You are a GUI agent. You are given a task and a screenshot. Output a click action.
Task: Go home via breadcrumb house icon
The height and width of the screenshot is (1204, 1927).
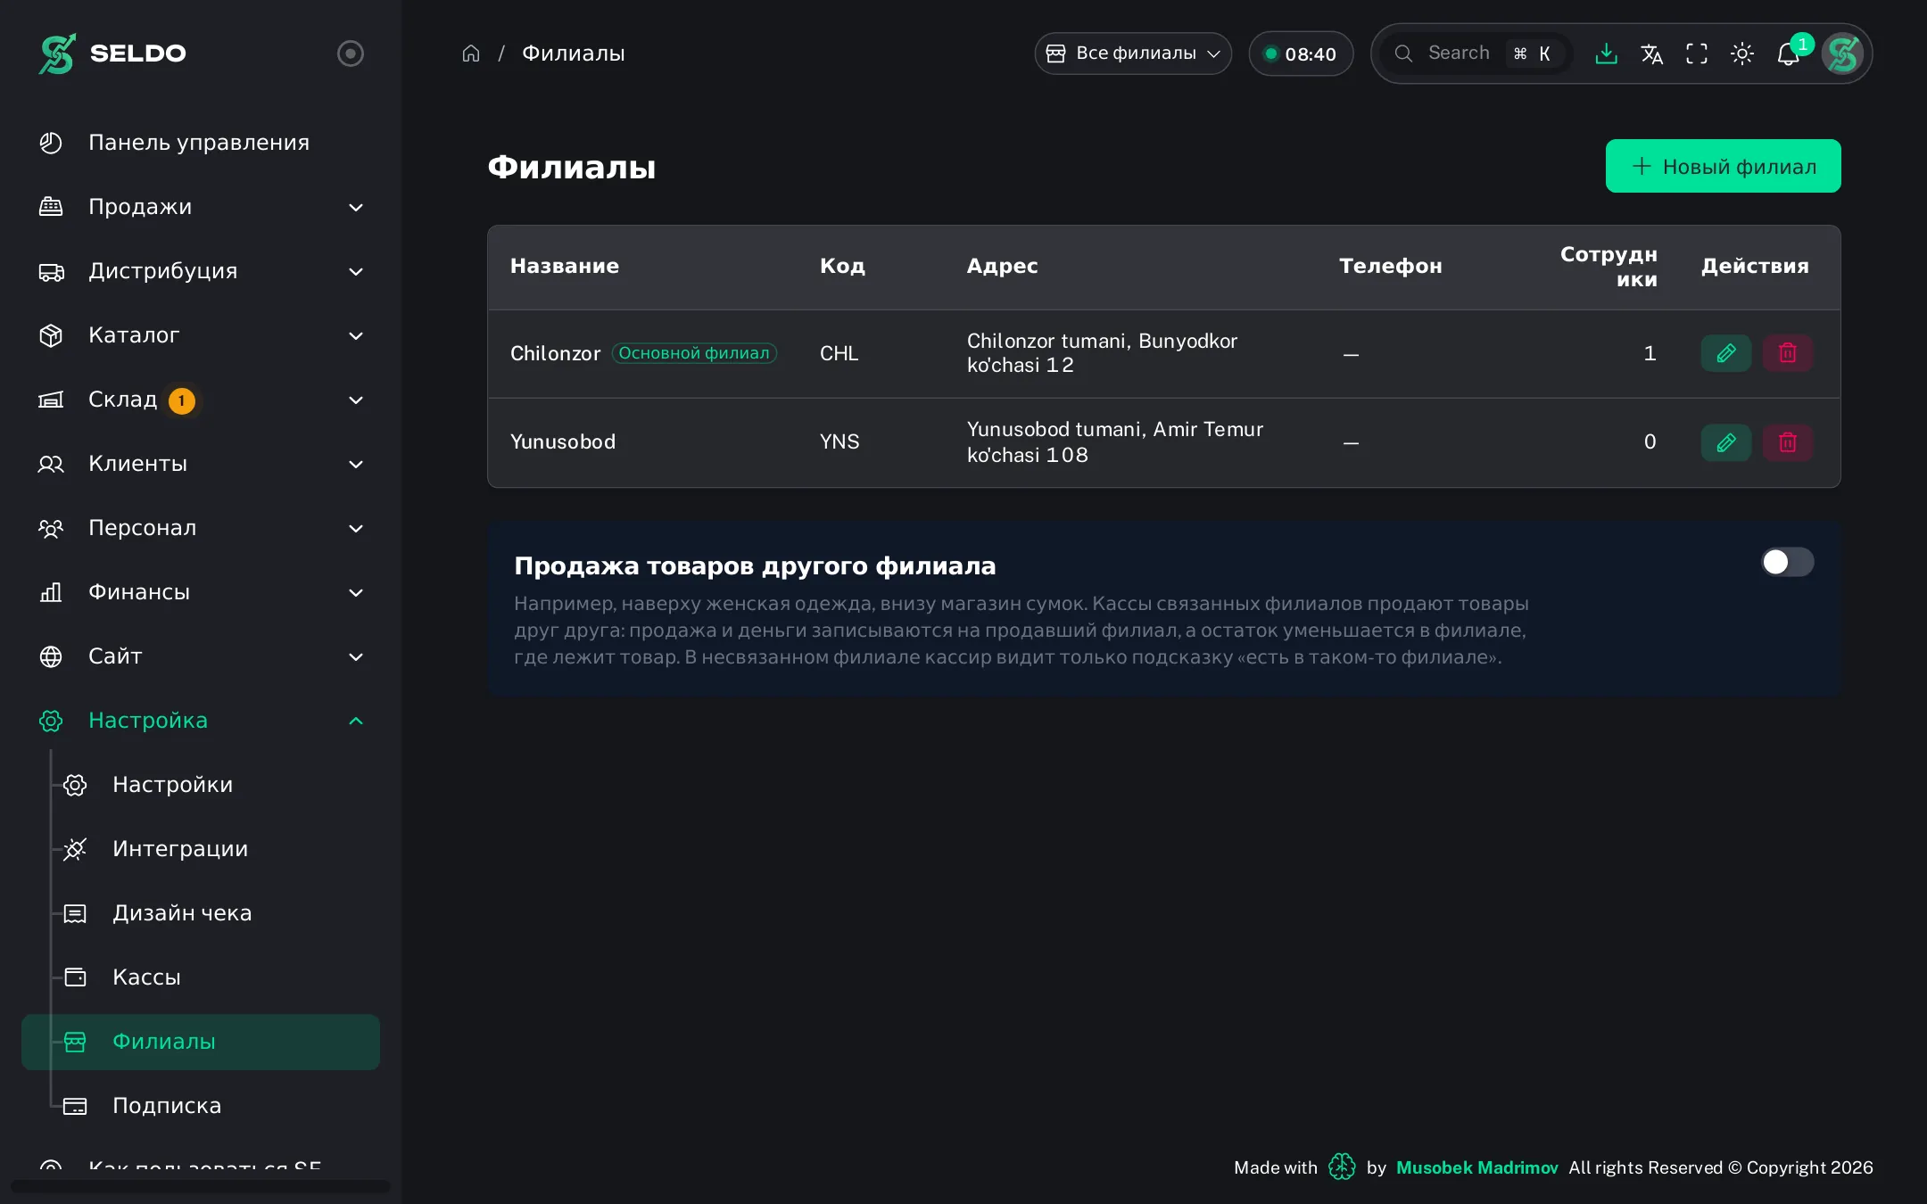pos(471,54)
